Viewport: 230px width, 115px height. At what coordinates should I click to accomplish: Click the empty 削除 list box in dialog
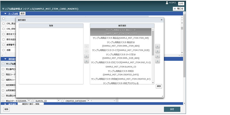pyautogui.click(x=51, y=56)
